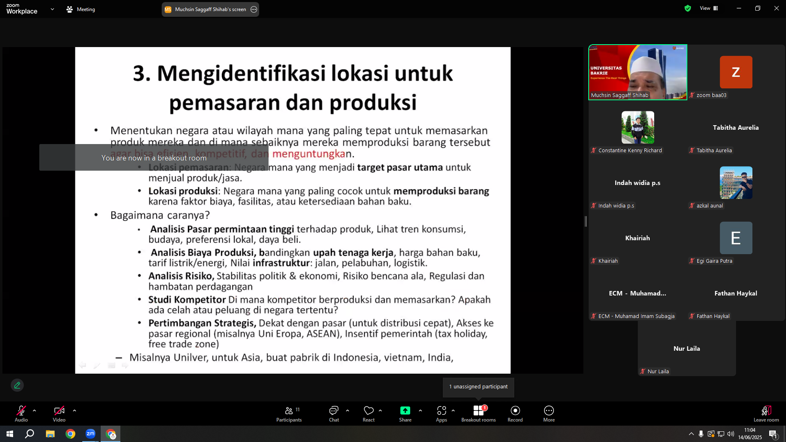
Task: Open Windows taskbar search
Action: pyautogui.click(x=29, y=434)
